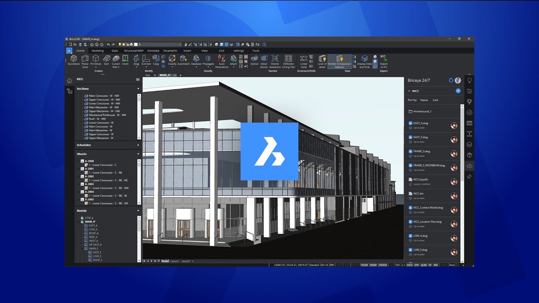Image resolution: width=539 pixels, height=303 pixels.
Task: Click the Propagate tool
Action: point(208,61)
